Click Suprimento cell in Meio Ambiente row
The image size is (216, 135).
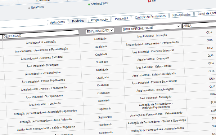point(105,117)
